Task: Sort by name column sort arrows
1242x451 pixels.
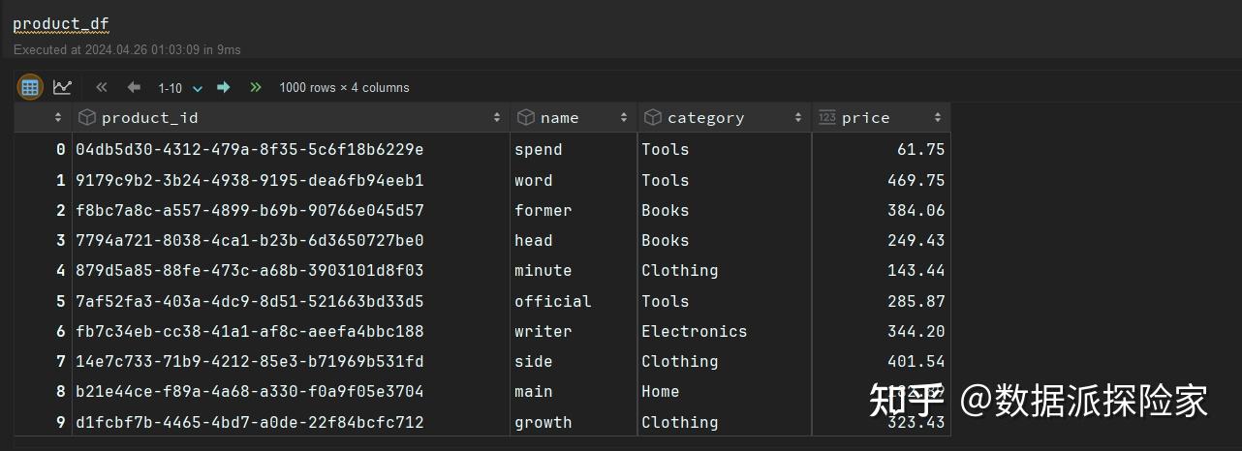Action: [624, 117]
